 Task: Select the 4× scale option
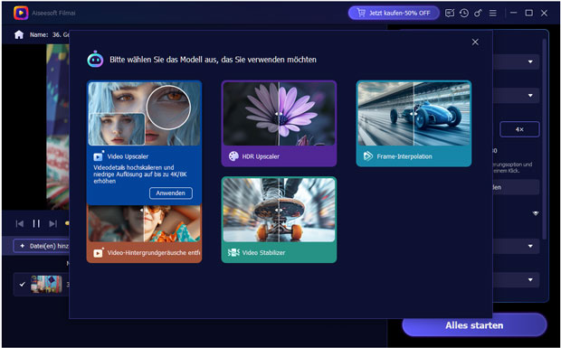(x=519, y=129)
